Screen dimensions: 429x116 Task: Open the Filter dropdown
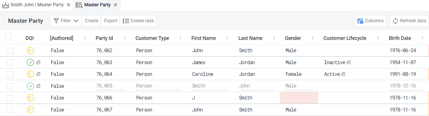[x=66, y=21]
